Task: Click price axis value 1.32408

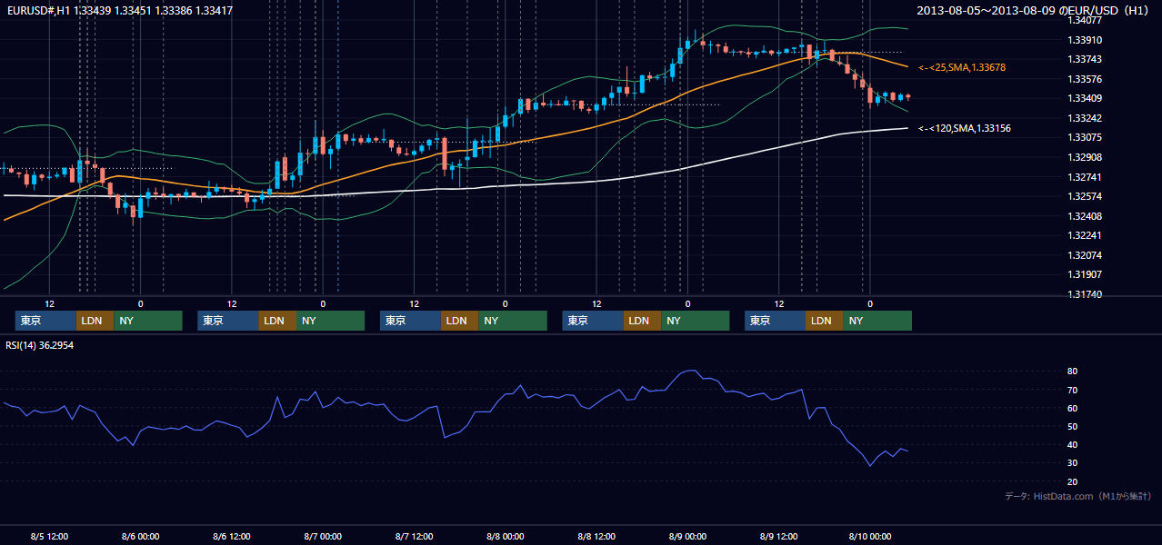Action: (1084, 216)
